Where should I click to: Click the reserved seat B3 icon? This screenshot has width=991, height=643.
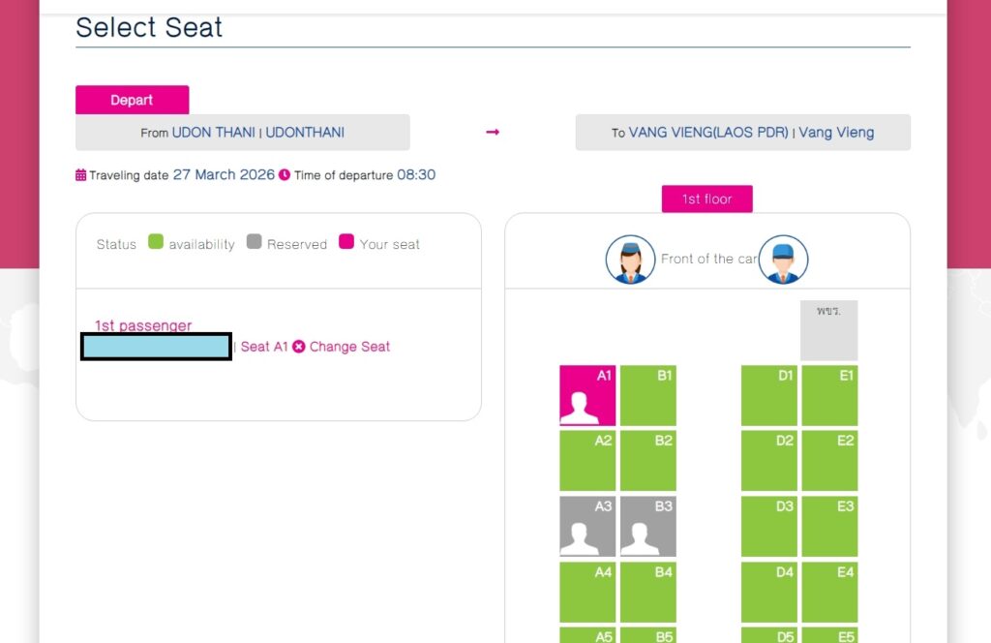click(647, 526)
